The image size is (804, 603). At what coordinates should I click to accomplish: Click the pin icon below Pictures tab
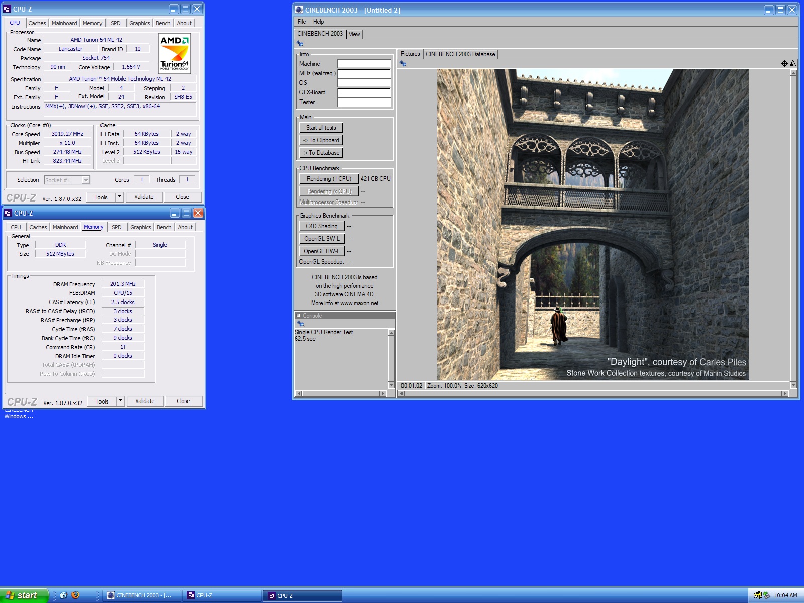(403, 64)
